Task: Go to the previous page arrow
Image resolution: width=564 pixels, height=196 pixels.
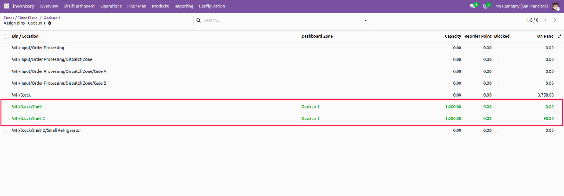Action: (x=546, y=20)
